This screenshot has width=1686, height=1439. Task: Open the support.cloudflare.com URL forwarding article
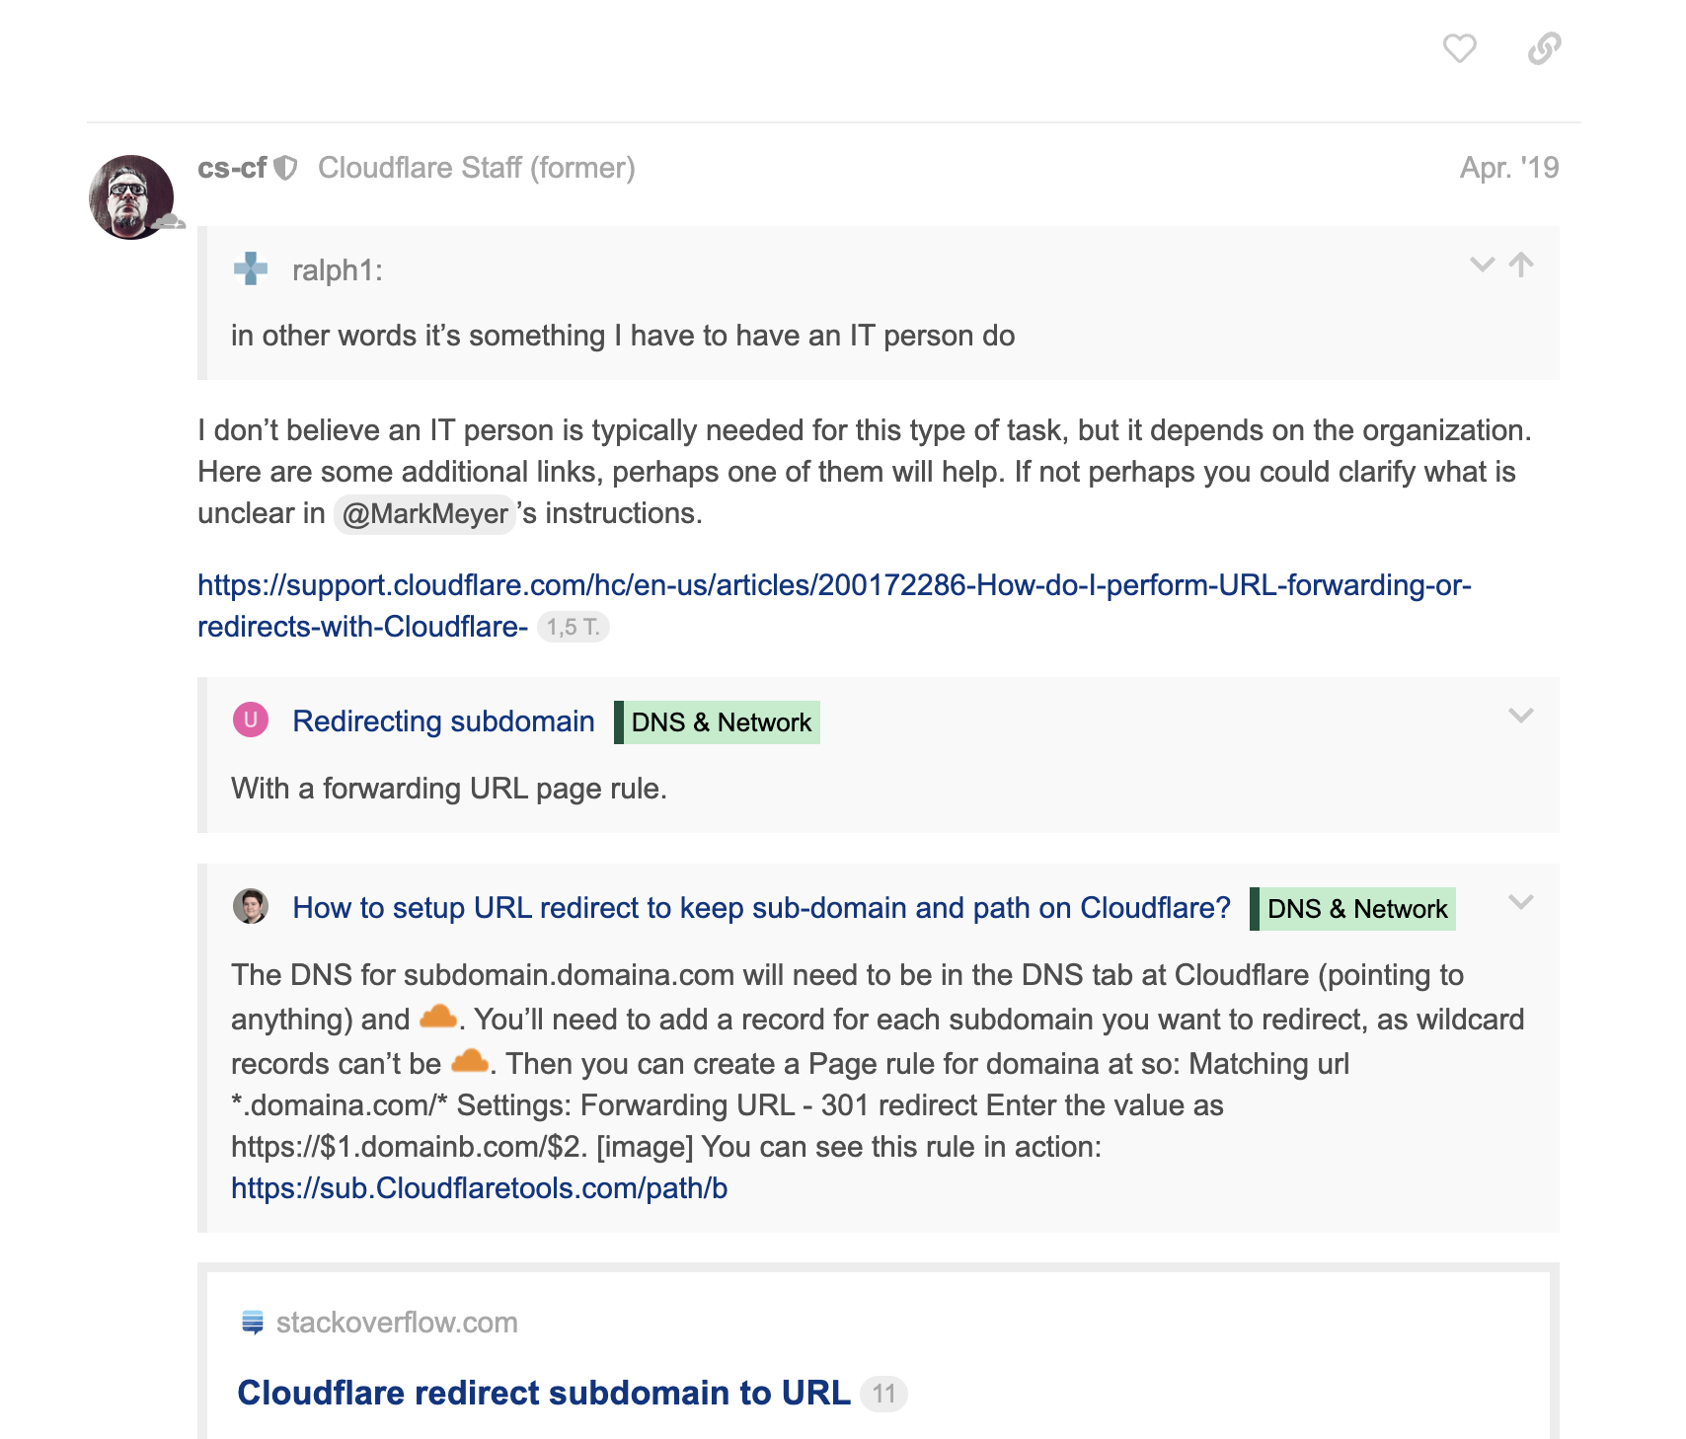coord(834,606)
